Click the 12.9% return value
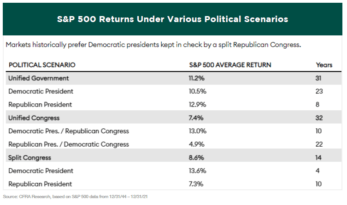Image resolution: width=347 pixels, height=205 pixels. click(x=196, y=104)
